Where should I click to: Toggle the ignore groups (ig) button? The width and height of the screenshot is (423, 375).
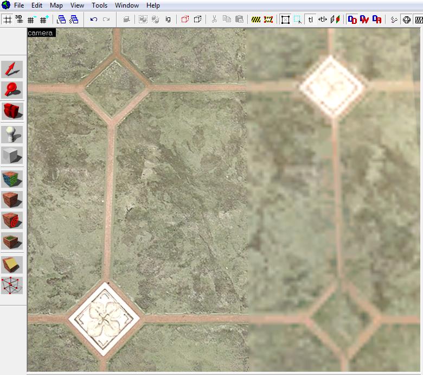168,20
